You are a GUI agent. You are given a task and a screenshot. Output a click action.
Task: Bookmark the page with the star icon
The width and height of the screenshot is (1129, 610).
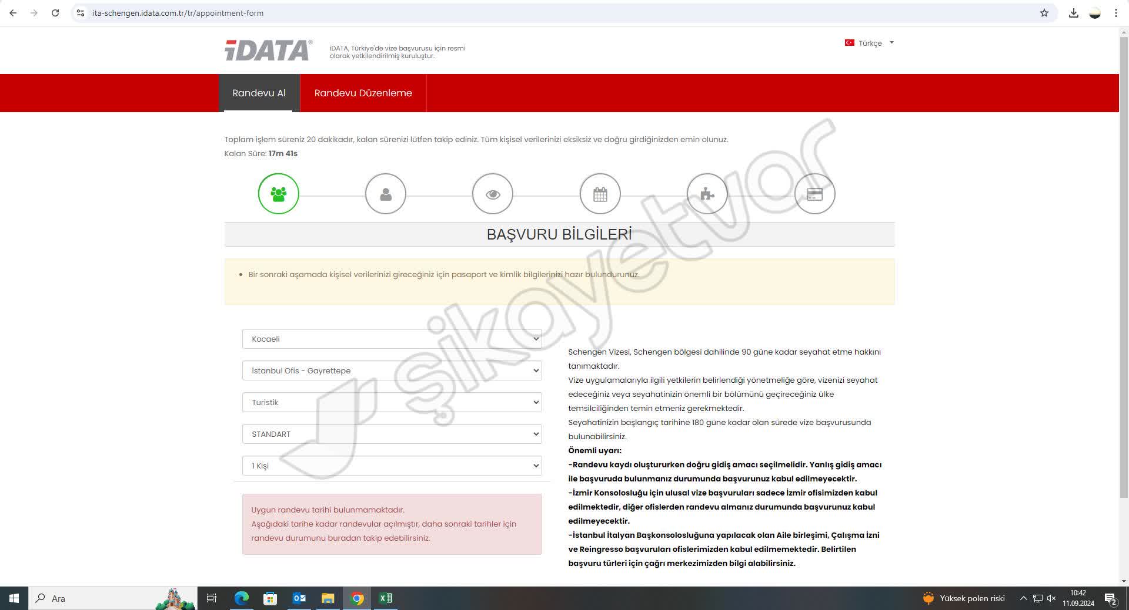pos(1043,12)
